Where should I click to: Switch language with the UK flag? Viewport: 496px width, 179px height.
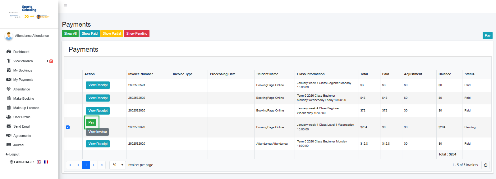click(39, 162)
